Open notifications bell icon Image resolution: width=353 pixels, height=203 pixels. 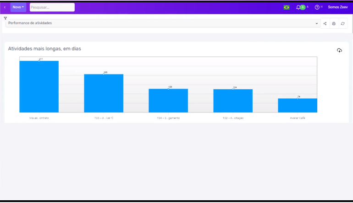click(x=298, y=7)
